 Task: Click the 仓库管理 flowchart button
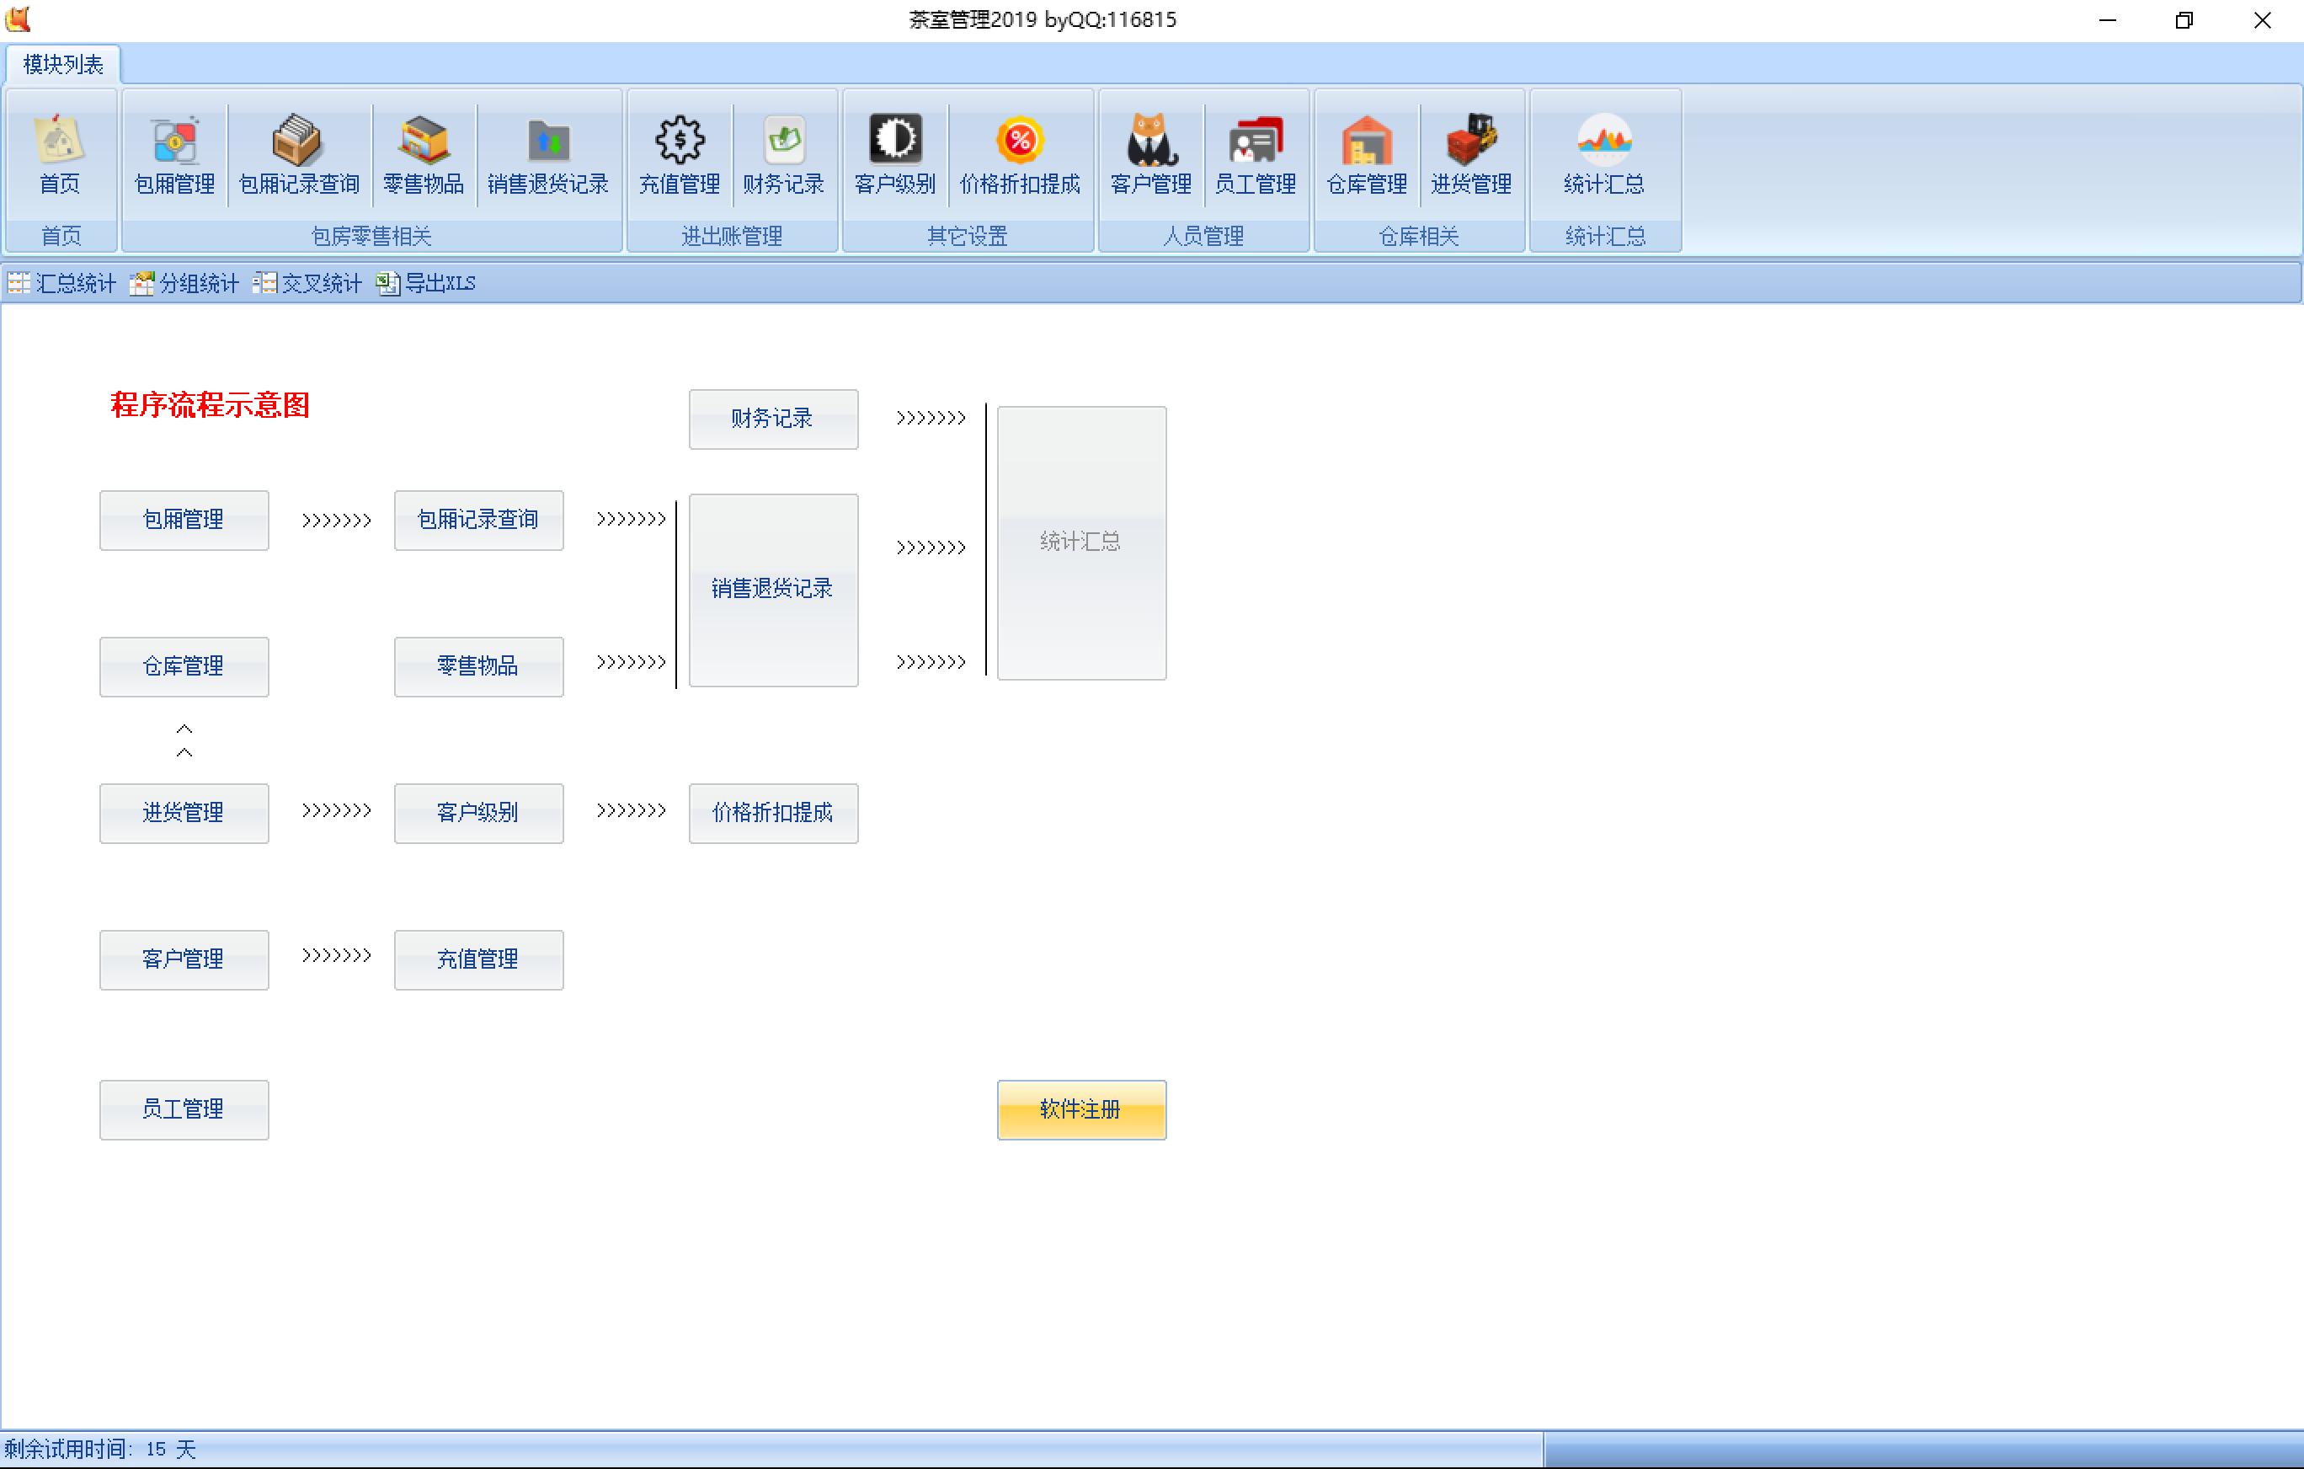pos(184,666)
